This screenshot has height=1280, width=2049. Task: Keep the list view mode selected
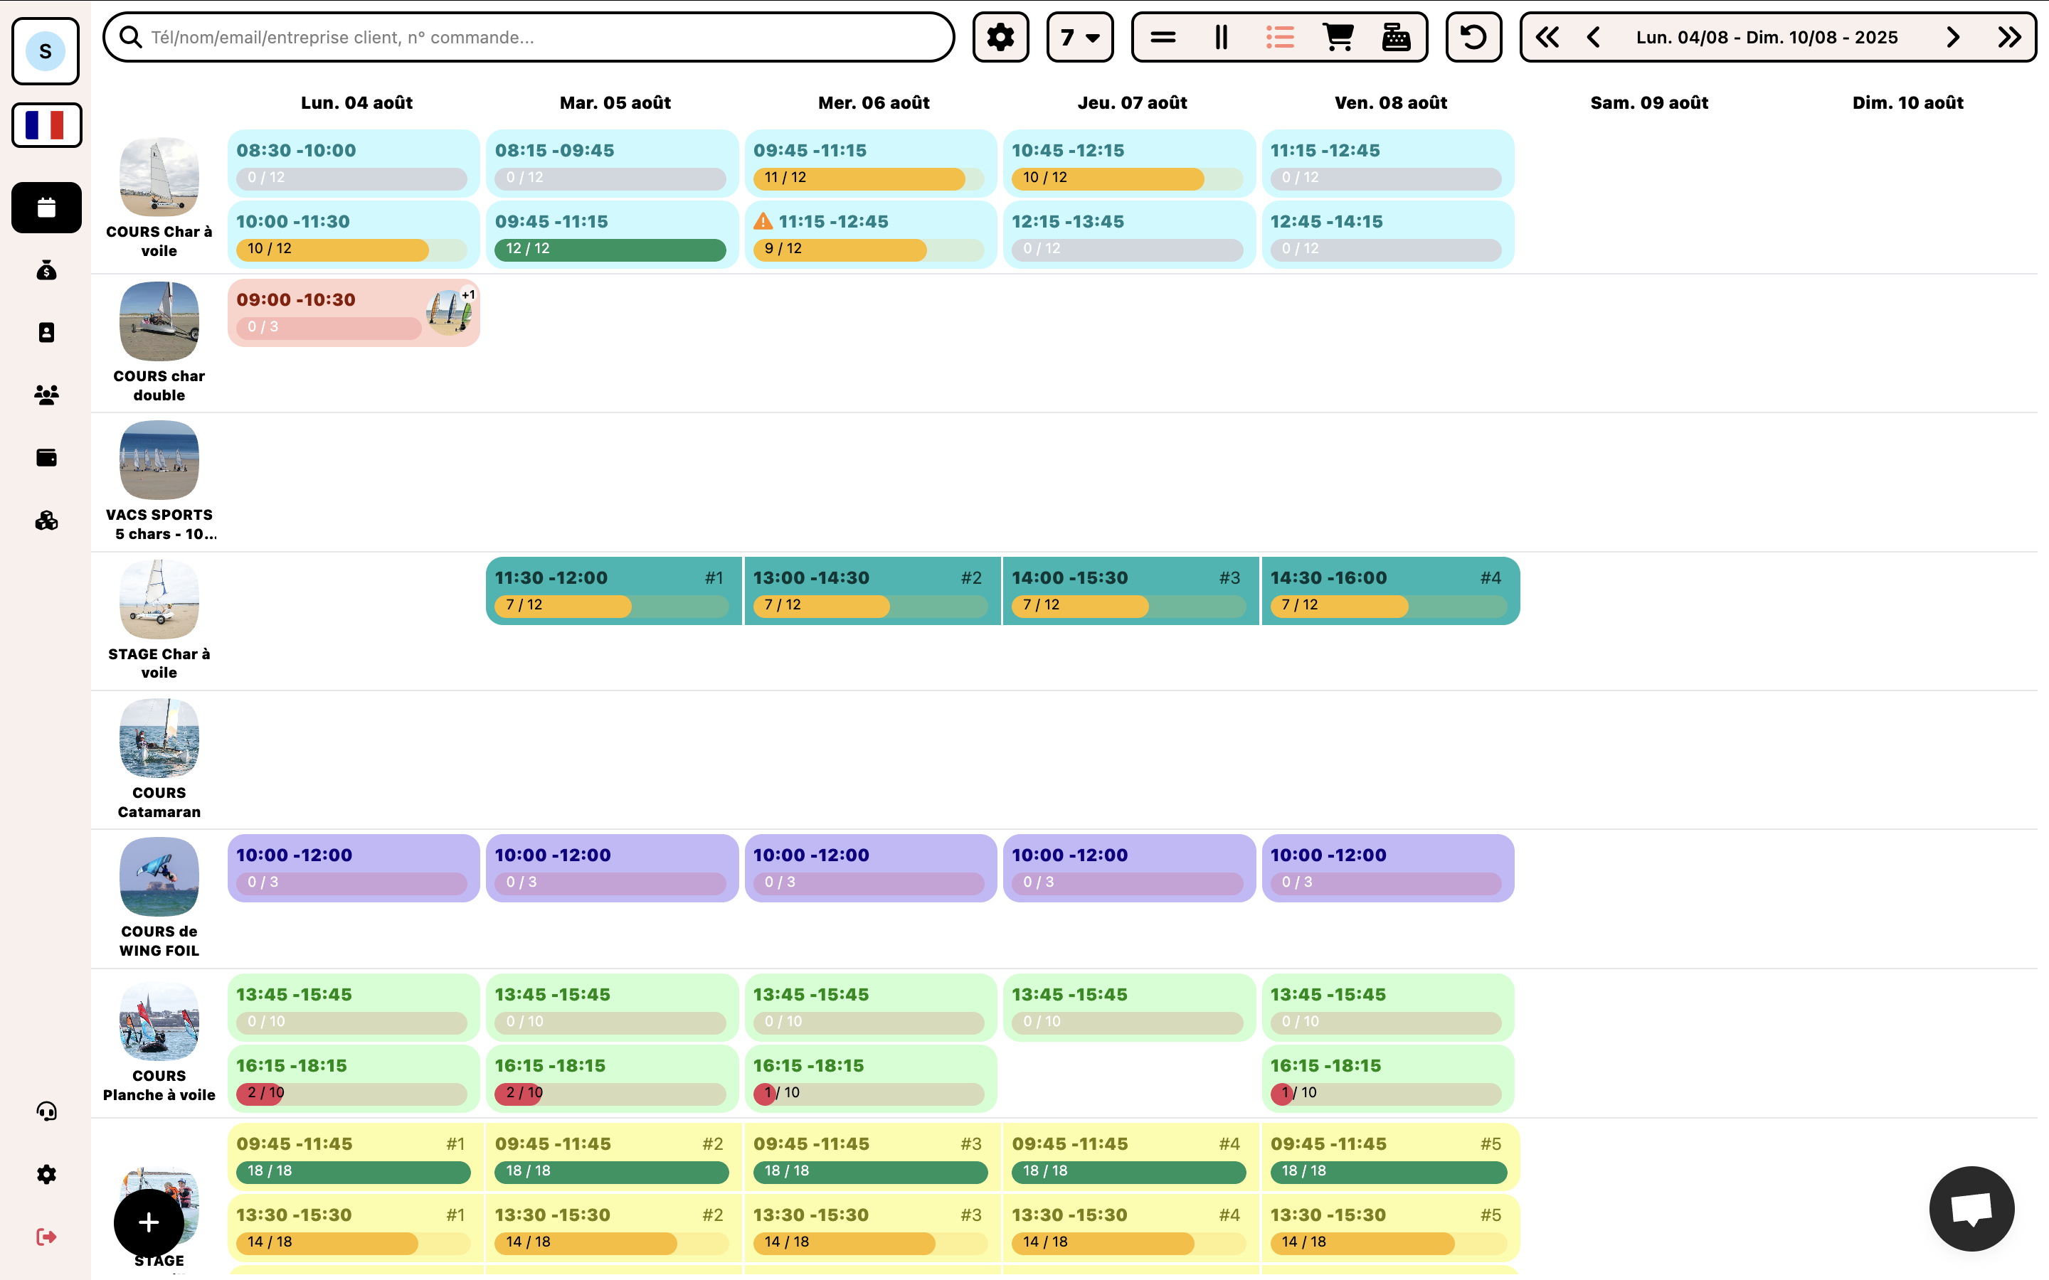(x=1279, y=36)
